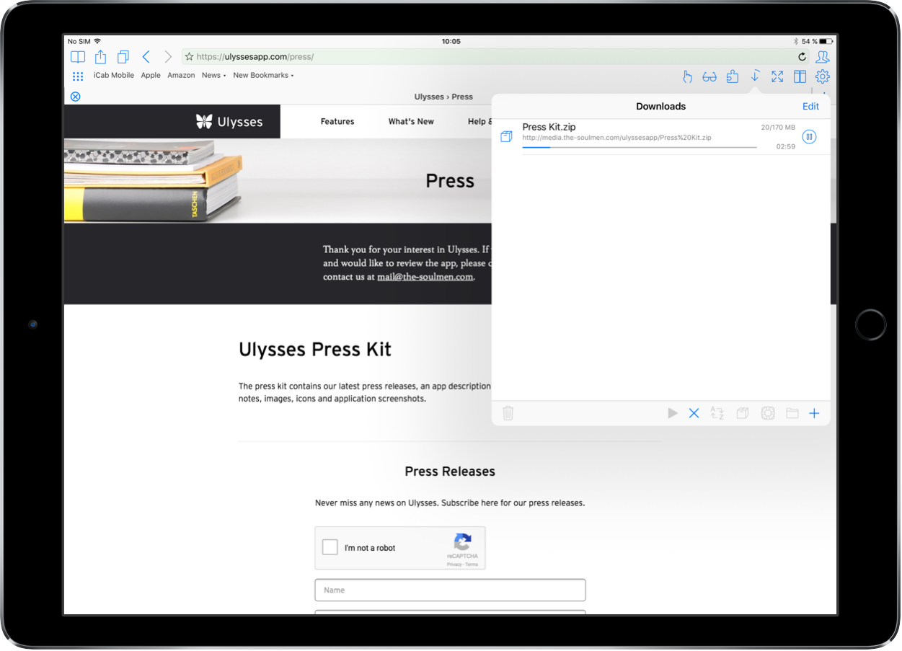Click the reCAPTCHA Terms link
This screenshot has height=651, width=902.
point(472,564)
